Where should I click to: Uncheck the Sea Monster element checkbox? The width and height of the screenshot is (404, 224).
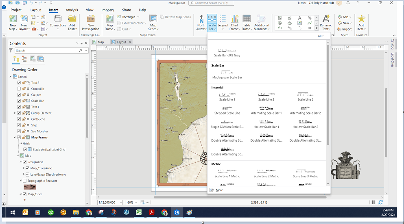tap(19, 131)
